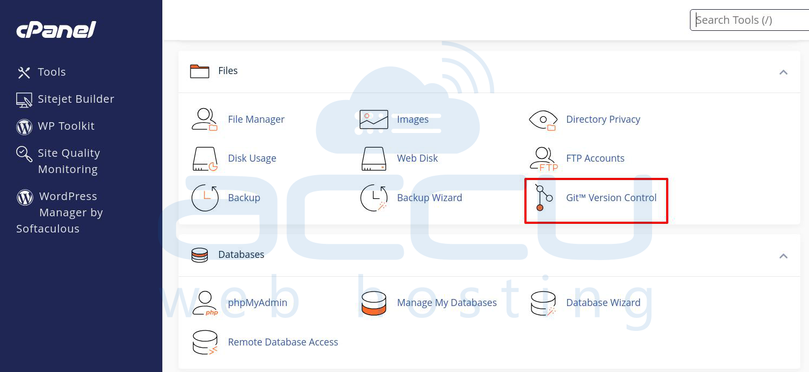Click the Sitejet Builder monitor icon

pos(24,99)
